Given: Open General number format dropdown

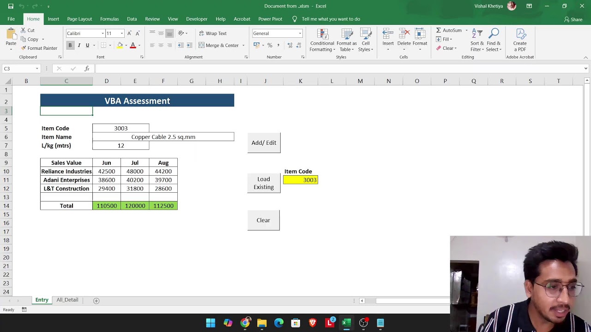Looking at the screenshot, I should (x=300, y=34).
